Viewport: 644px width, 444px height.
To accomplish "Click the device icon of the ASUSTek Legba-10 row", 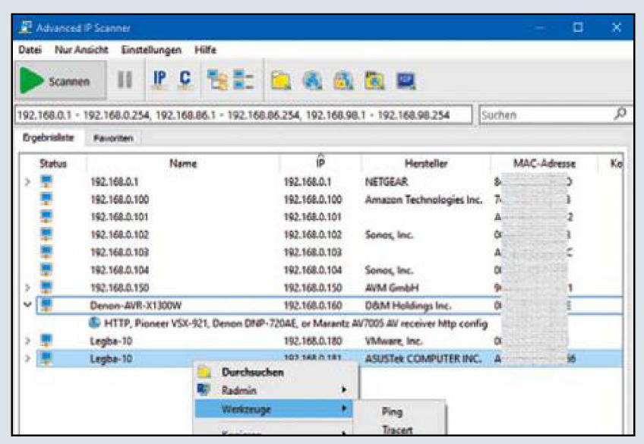I will 46,358.
